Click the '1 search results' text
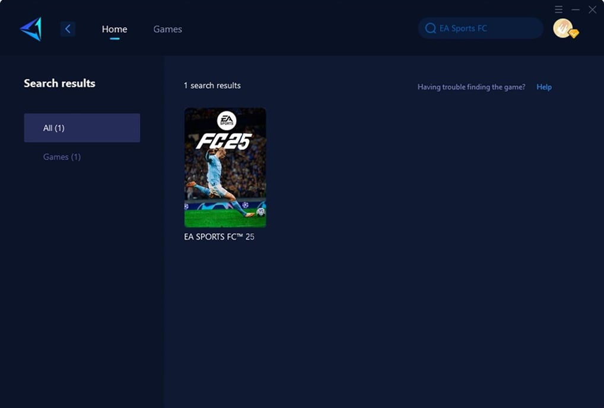 click(x=212, y=85)
